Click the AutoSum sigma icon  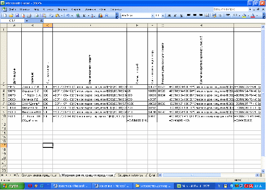[x=84, y=15]
